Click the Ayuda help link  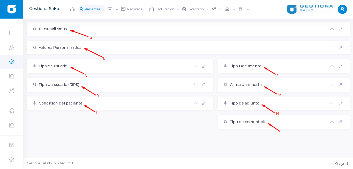pyautogui.click(x=342, y=164)
